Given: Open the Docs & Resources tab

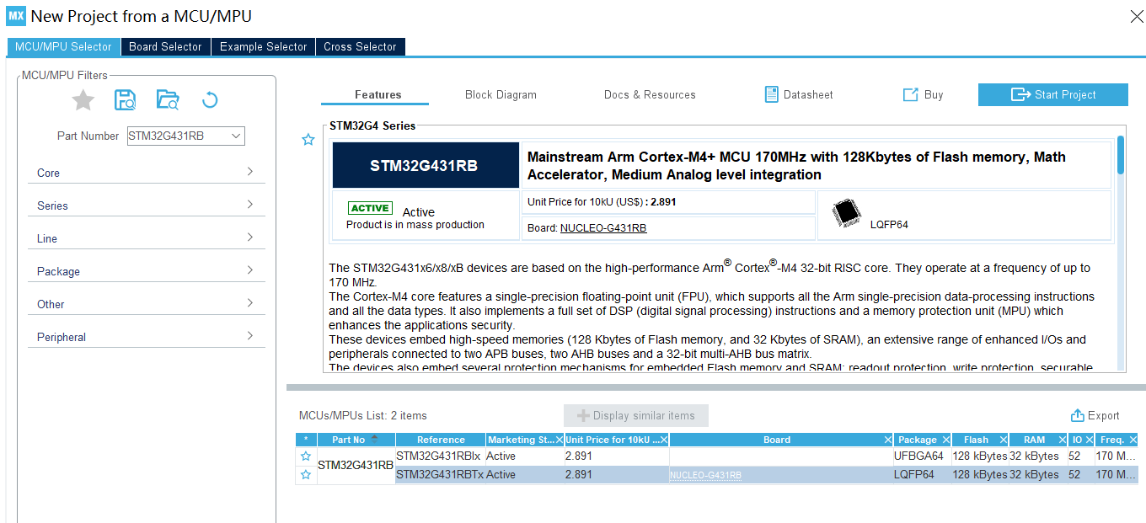Looking at the screenshot, I should [x=650, y=94].
